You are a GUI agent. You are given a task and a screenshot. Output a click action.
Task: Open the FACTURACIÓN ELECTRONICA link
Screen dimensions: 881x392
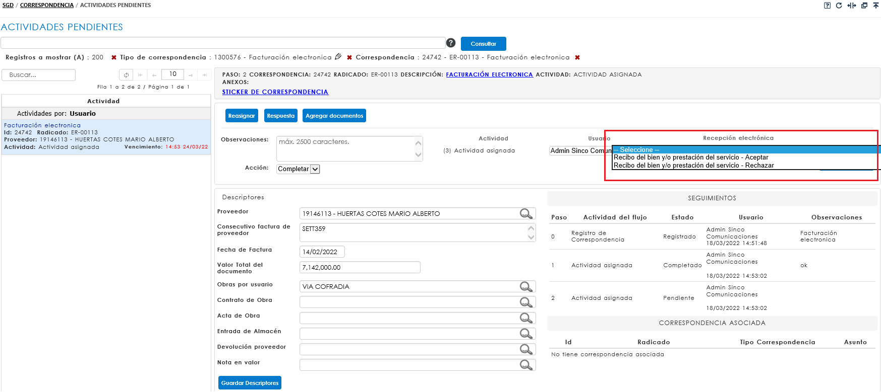[489, 74]
